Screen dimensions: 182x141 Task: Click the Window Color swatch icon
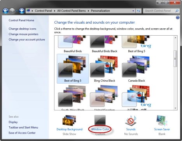pos(100,120)
